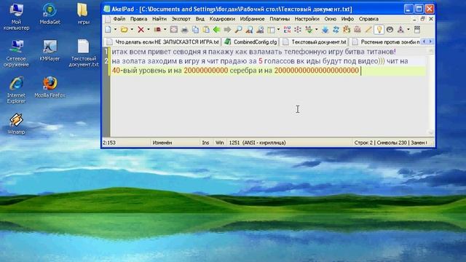Open the Справка menu
The width and height of the screenshot is (466, 262).
368,19
